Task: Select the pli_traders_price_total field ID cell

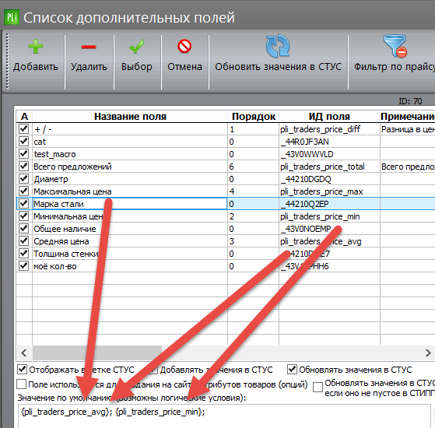Action: click(329, 167)
